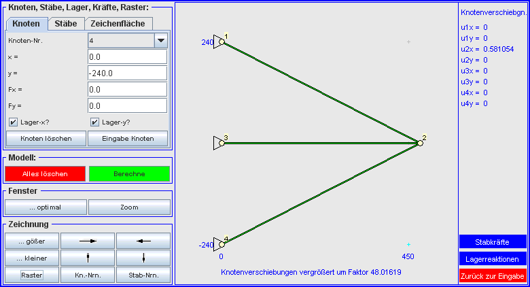Click support symbol at node 3
The image size is (530, 287).
pos(217,142)
